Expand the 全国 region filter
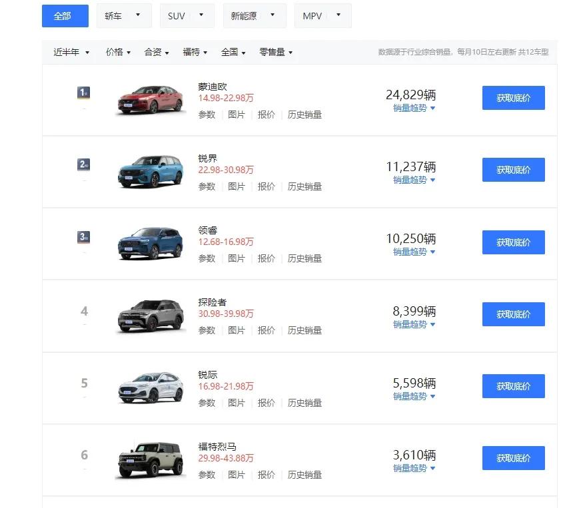 coord(233,53)
